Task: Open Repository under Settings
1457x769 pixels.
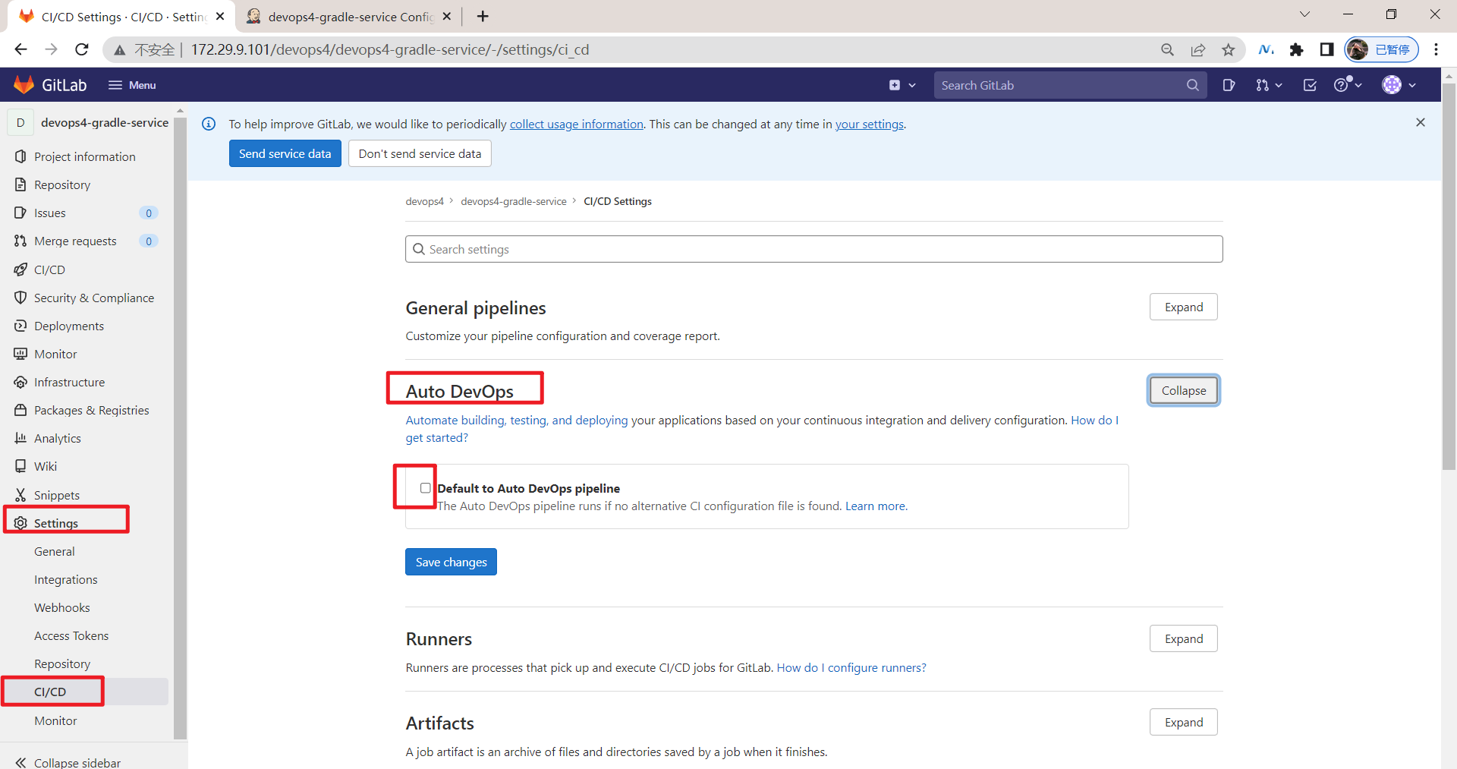Action: [62, 663]
